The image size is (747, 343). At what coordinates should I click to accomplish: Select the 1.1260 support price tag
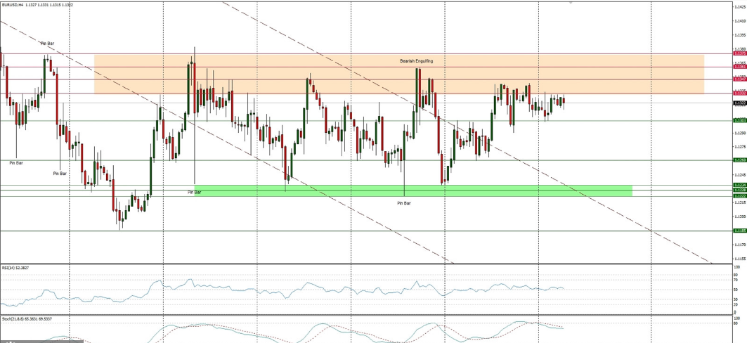[739, 160]
